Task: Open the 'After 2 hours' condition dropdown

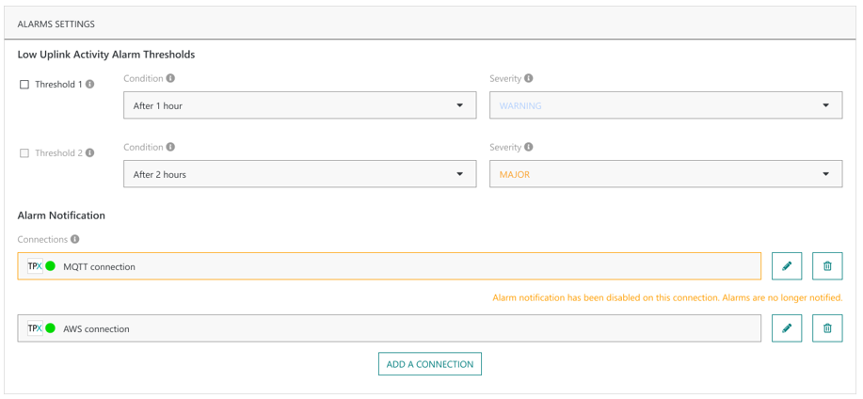Action: click(299, 174)
